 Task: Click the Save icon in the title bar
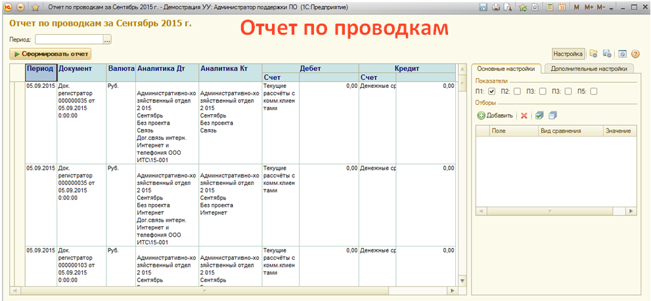click(483, 7)
